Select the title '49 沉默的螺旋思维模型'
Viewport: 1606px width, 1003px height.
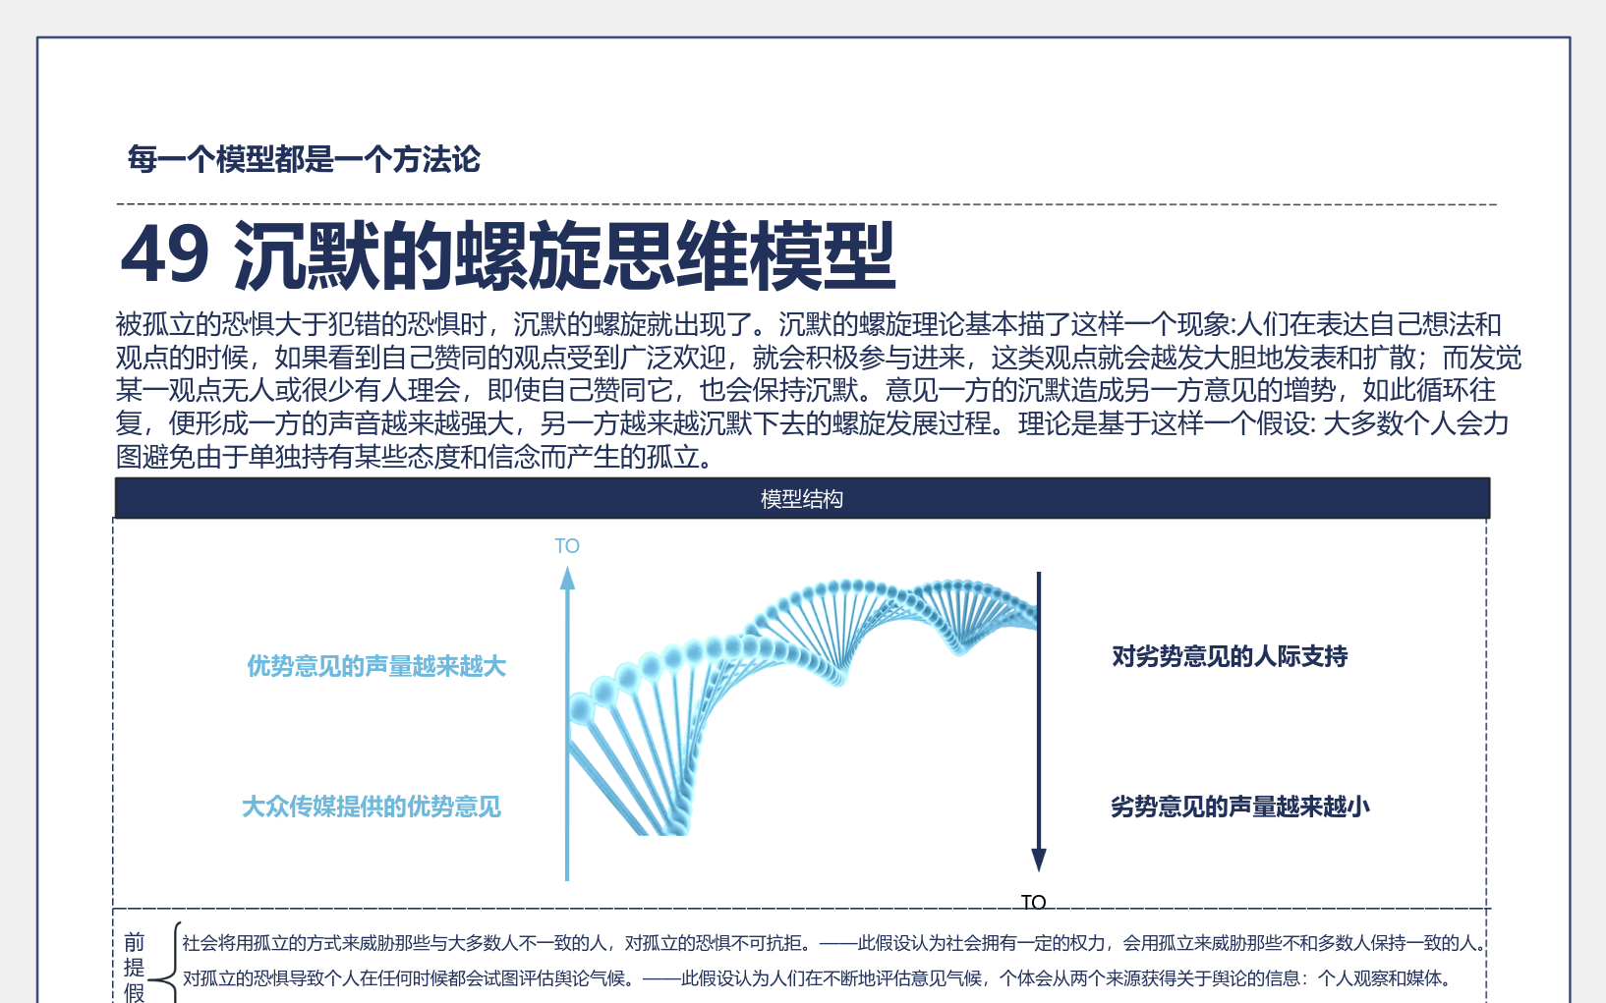[x=507, y=255]
